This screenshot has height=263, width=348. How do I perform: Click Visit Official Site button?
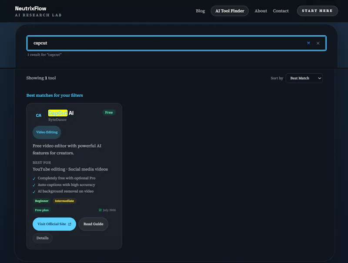[54, 224]
